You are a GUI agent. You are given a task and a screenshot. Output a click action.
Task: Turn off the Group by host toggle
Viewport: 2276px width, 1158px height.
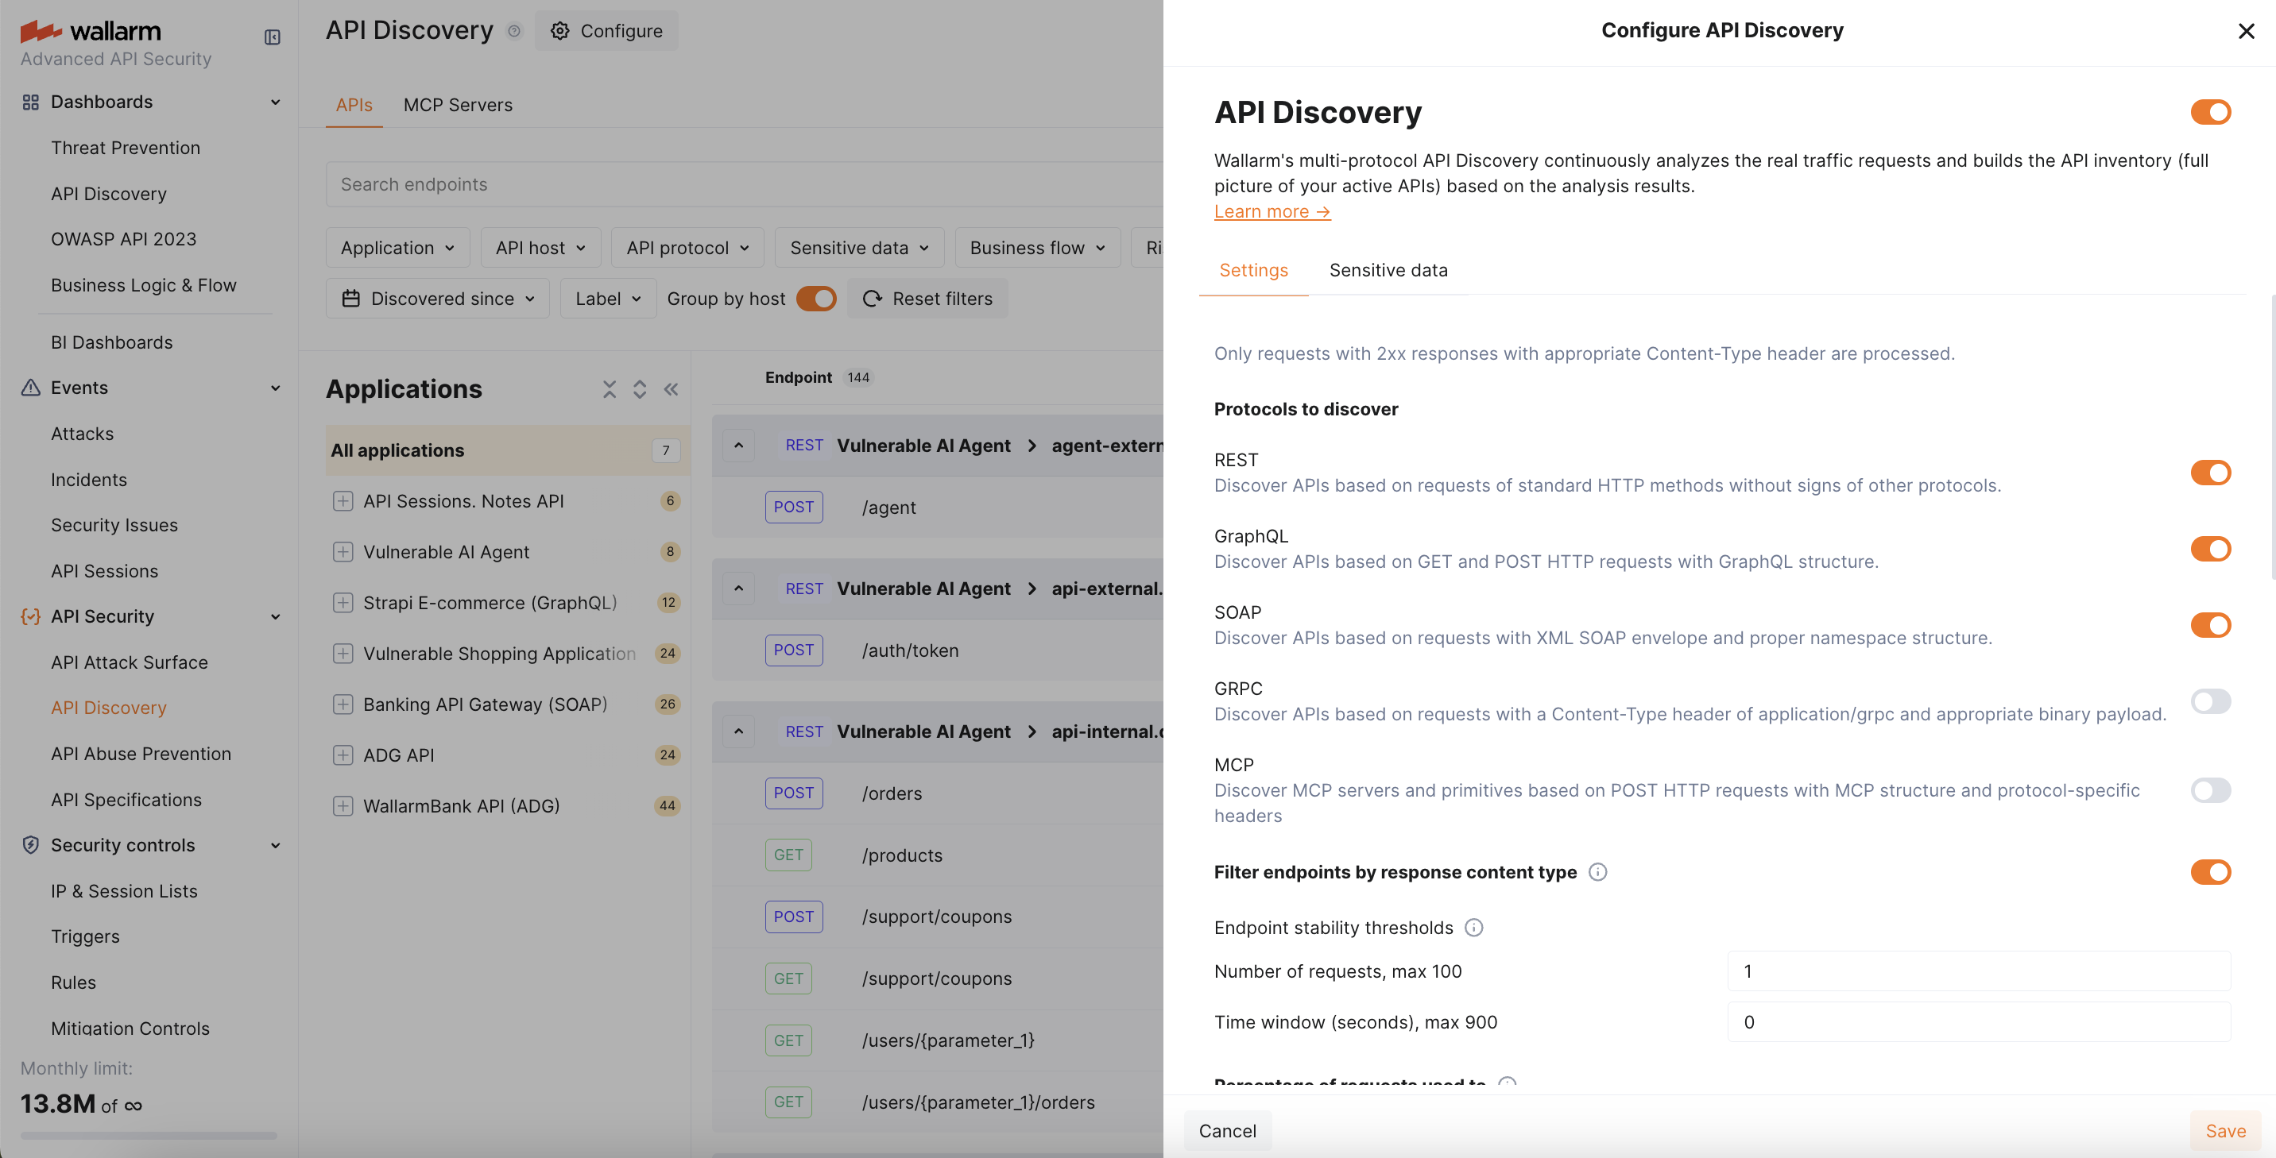(x=815, y=299)
